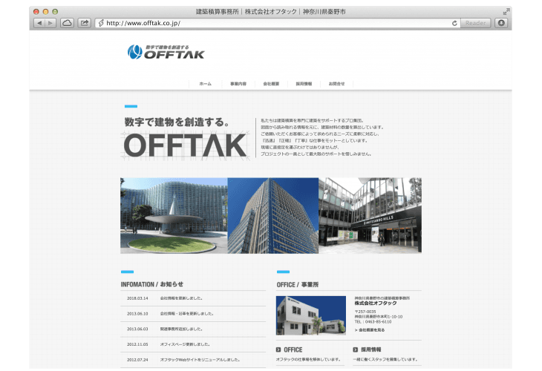542x371 pixels.
Task: Click the INFOMATION / お知らせ heading
Action: pyautogui.click(x=151, y=284)
